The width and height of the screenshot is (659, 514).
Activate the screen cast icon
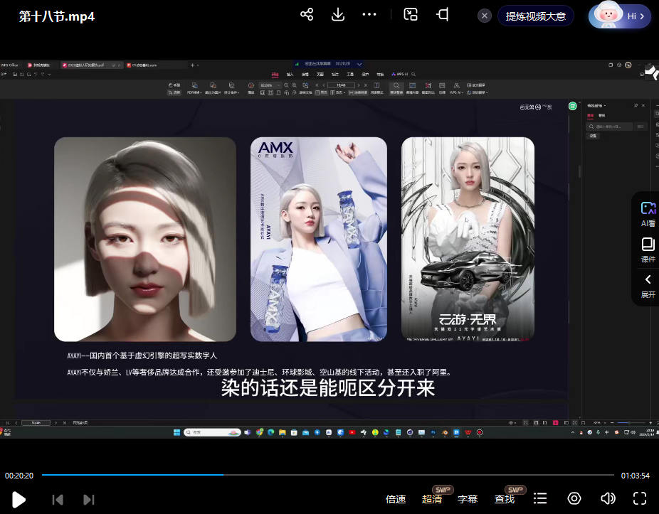click(441, 14)
